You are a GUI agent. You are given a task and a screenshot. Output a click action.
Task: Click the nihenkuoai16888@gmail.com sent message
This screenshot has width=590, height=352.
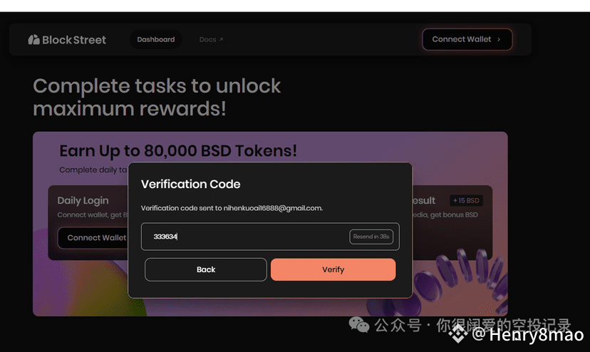point(232,208)
